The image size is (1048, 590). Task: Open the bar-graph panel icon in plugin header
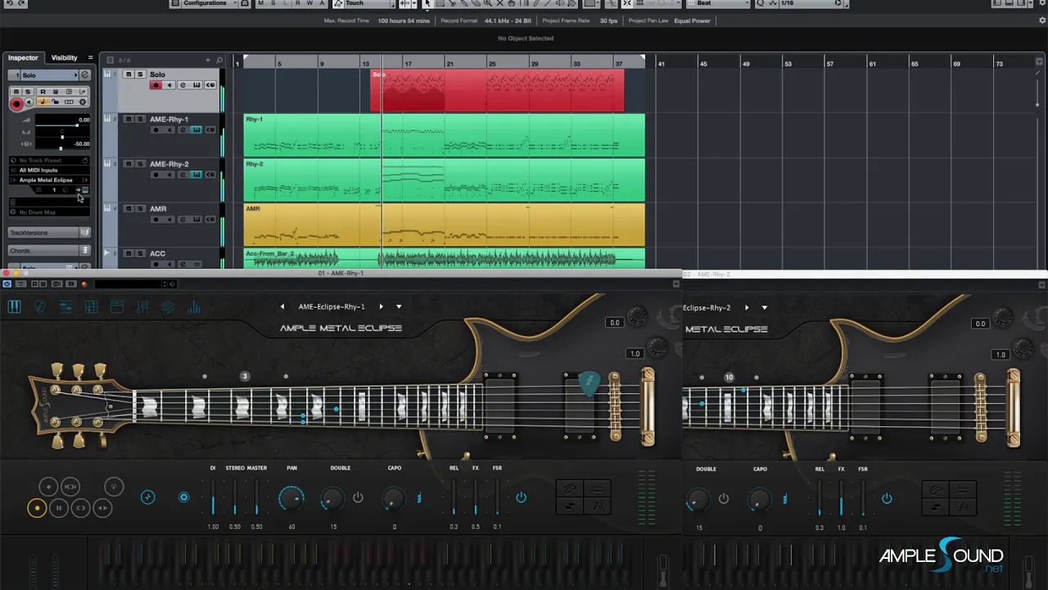pyautogui.click(x=194, y=307)
